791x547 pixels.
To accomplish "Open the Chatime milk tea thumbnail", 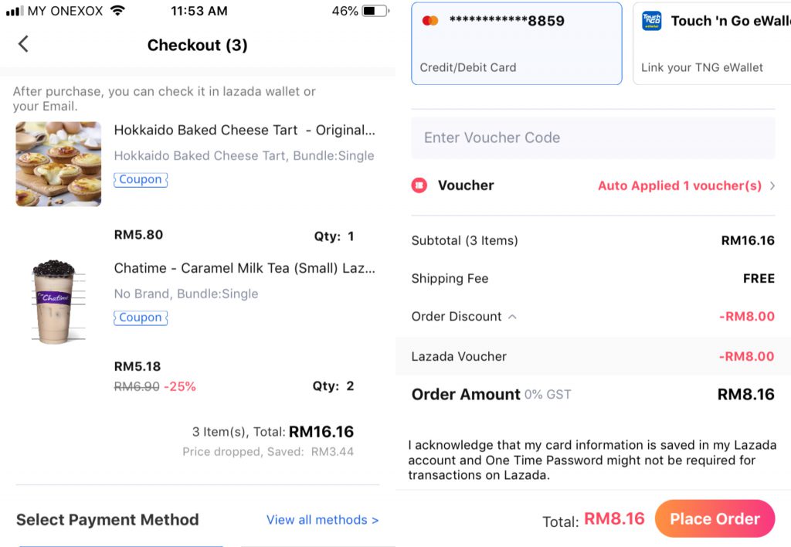I will 54,301.
